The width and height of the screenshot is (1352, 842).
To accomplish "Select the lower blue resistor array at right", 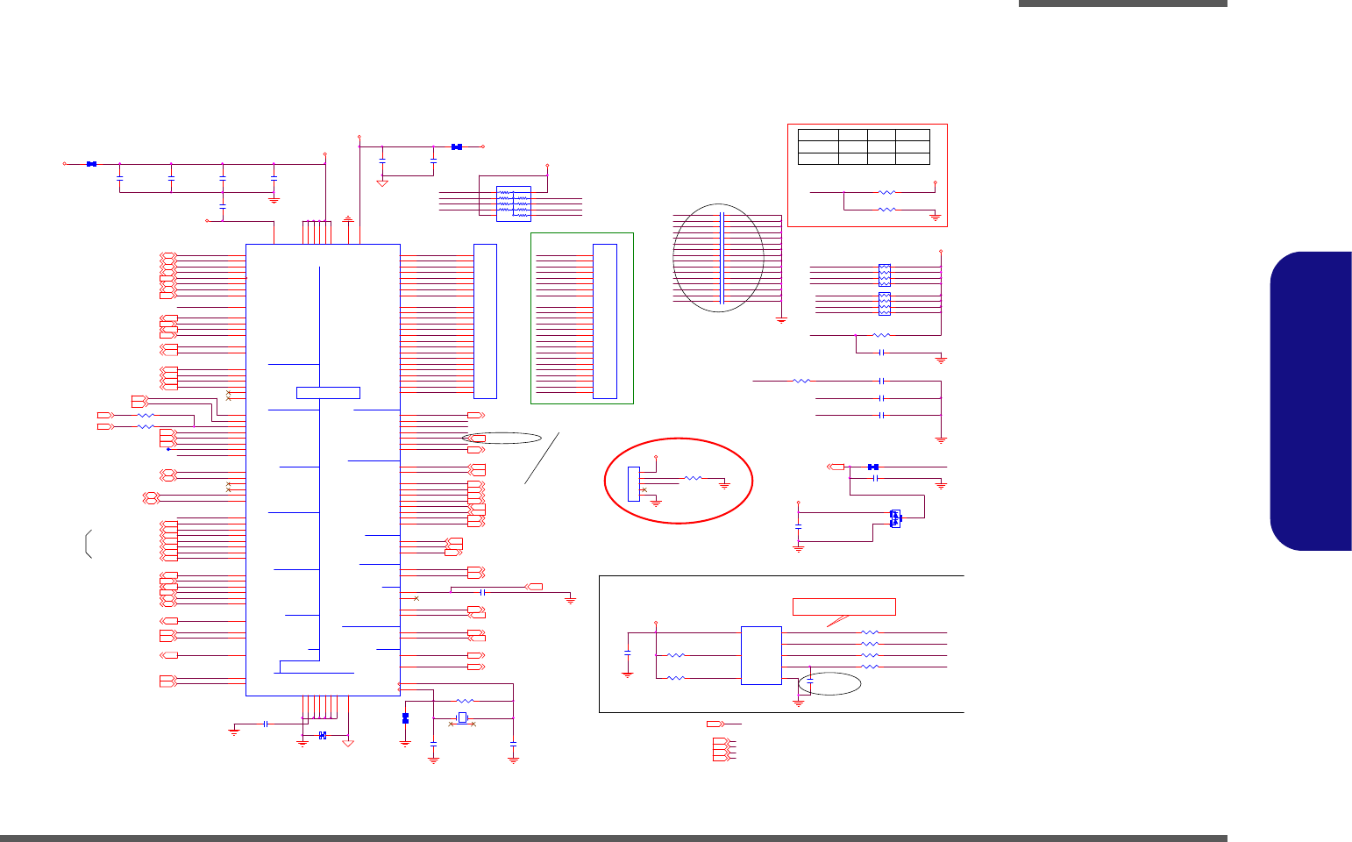I will (885, 304).
